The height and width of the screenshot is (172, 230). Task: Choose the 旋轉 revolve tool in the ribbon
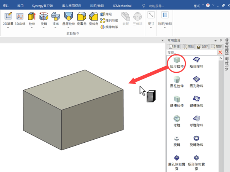pos(44,18)
